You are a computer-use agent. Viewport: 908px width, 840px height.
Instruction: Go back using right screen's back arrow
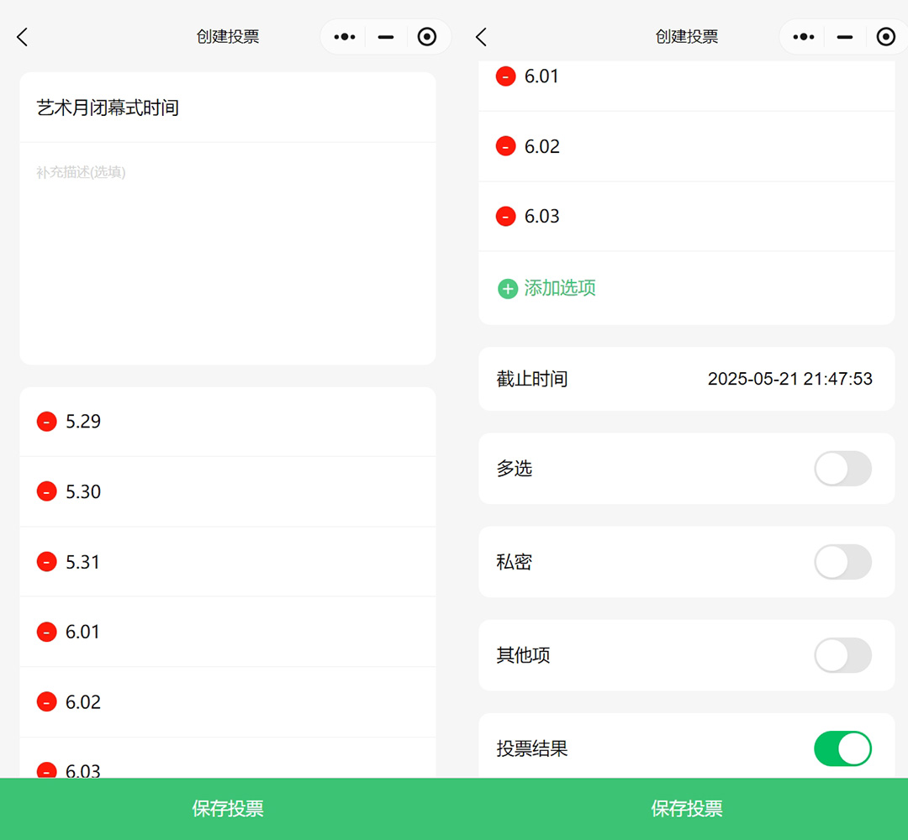click(481, 37)
